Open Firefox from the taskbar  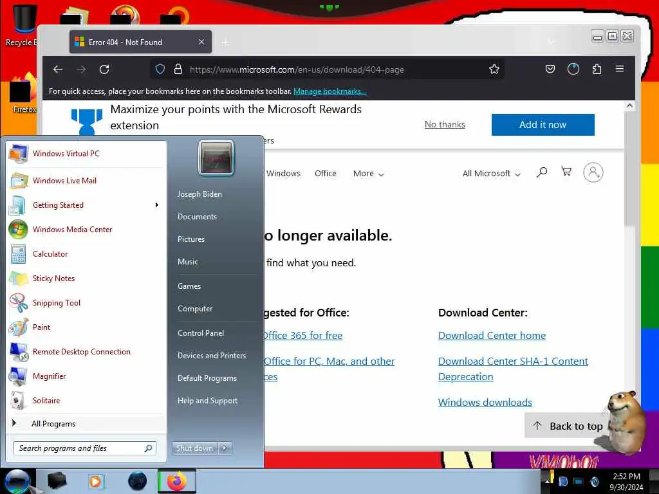point(177,481)
